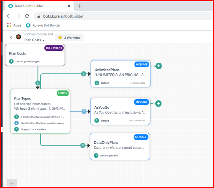
Task: Click the Else If asyo condition row
Action: pos(39,123)
